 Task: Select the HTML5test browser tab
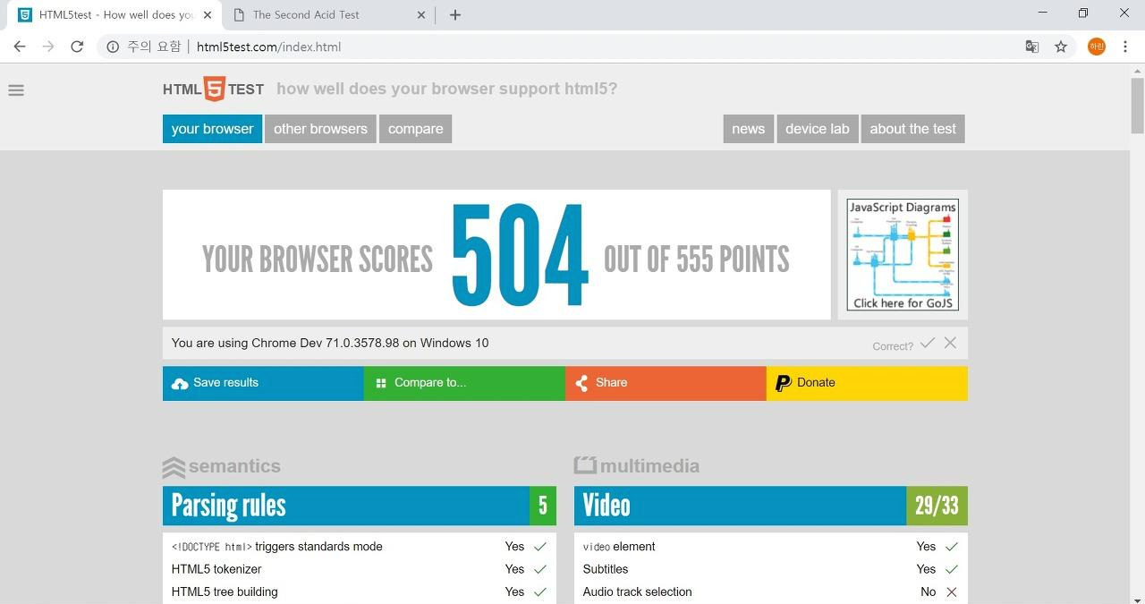coord(114,14)
